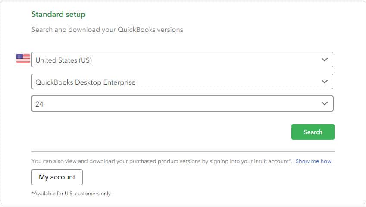The height and width of the screenshot is (207, 366).
Task: Choose the version dropdown showing 24
Action: pyautogui.click(x=182, y=103)
